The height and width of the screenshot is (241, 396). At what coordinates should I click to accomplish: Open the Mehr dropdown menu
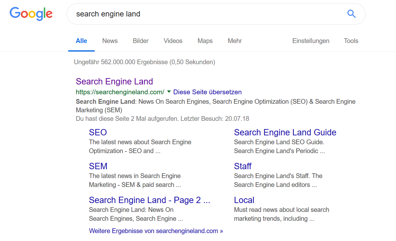[x=234, y=41]
